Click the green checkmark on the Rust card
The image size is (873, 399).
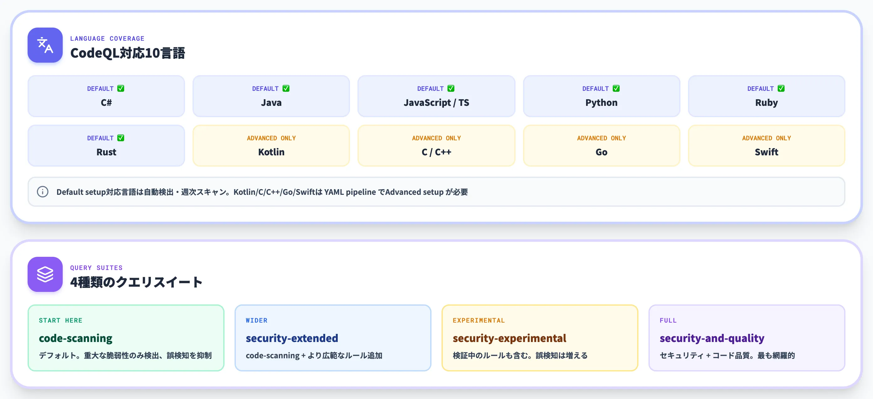coord(121,138)
